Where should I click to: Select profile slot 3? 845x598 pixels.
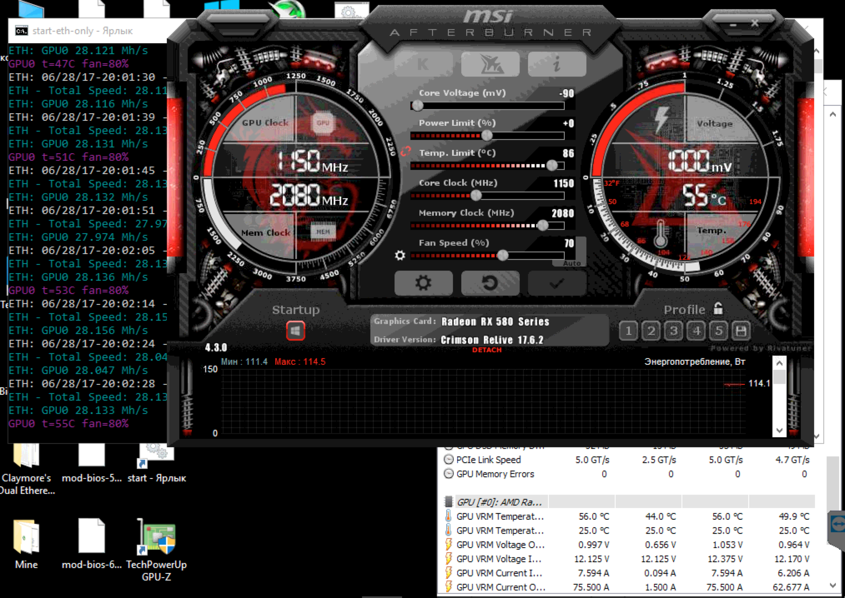(673, 331)
